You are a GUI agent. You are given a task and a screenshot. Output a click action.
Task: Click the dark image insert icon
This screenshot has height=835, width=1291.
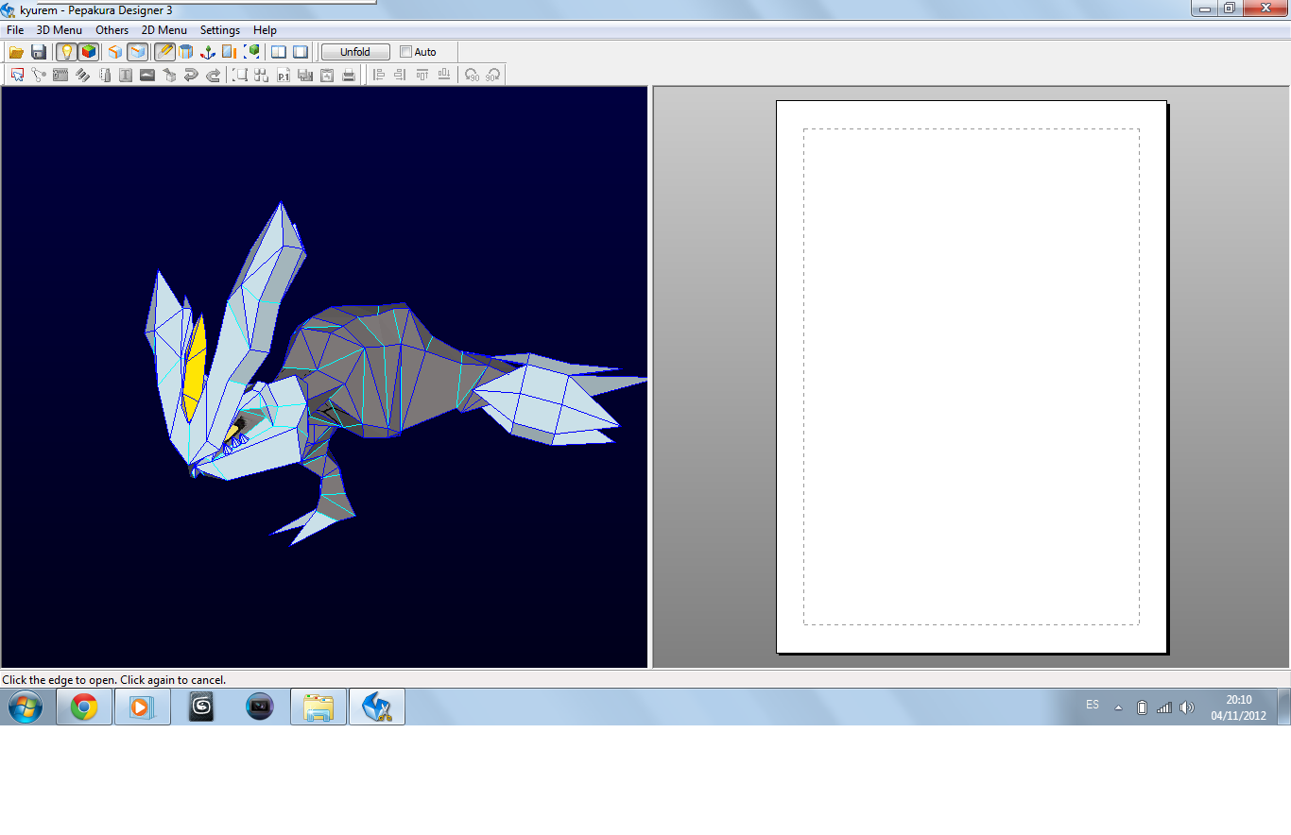tap(147, 75)
